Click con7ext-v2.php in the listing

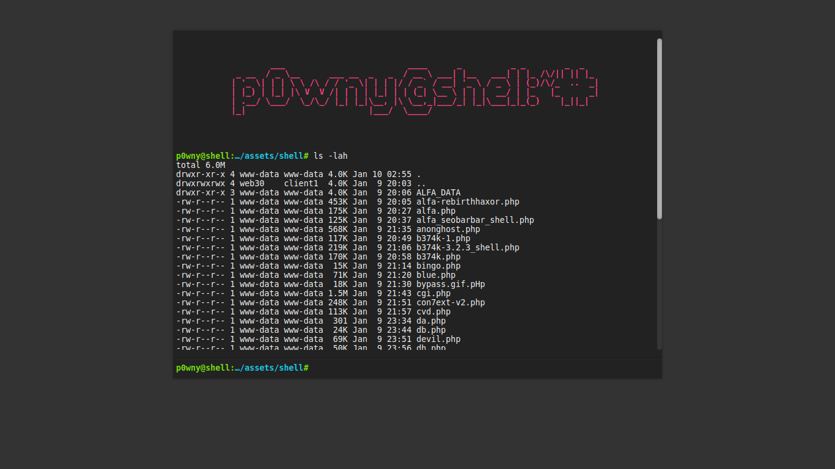tap(451, 302)
